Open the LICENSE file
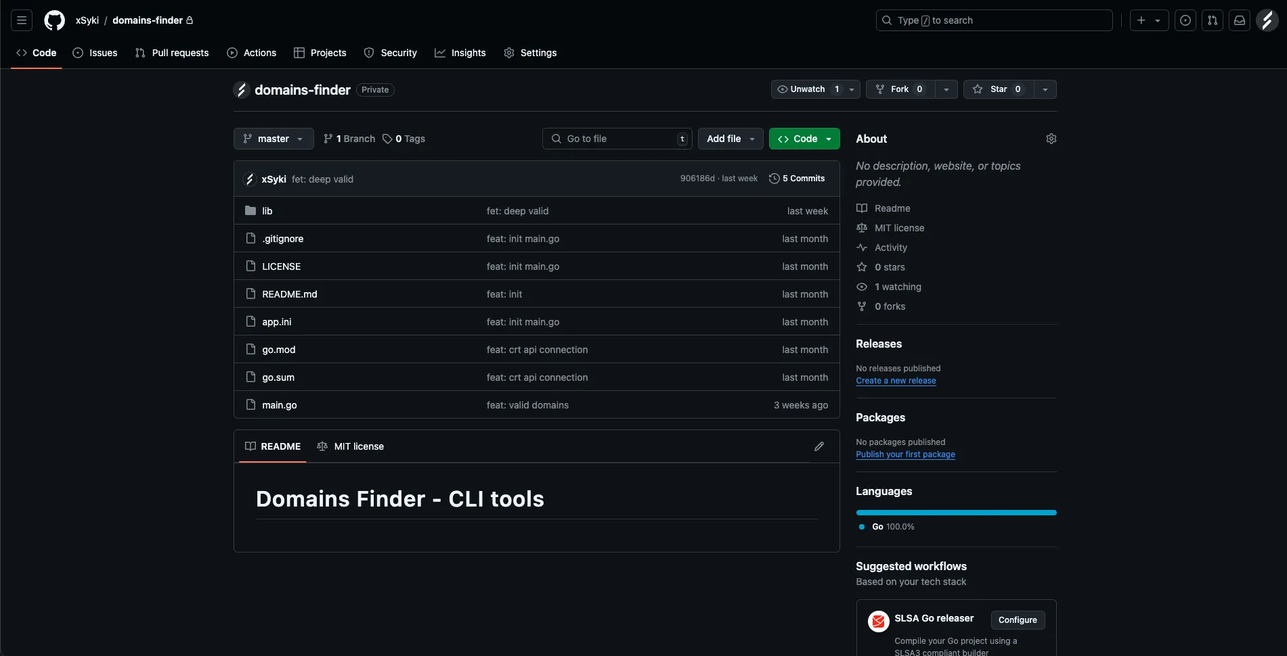The height and width of the screenshot is (656, 1287). (x=282, y=266)
